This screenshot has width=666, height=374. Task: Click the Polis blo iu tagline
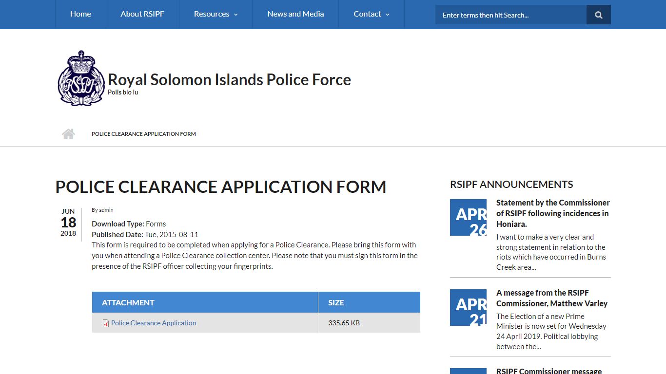(123, 92)
